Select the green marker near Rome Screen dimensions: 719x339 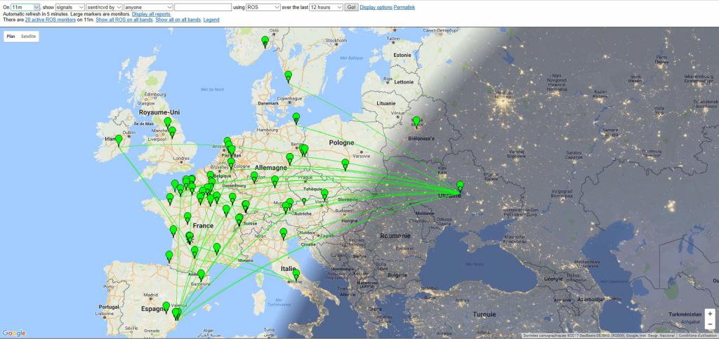pos(296,274)
